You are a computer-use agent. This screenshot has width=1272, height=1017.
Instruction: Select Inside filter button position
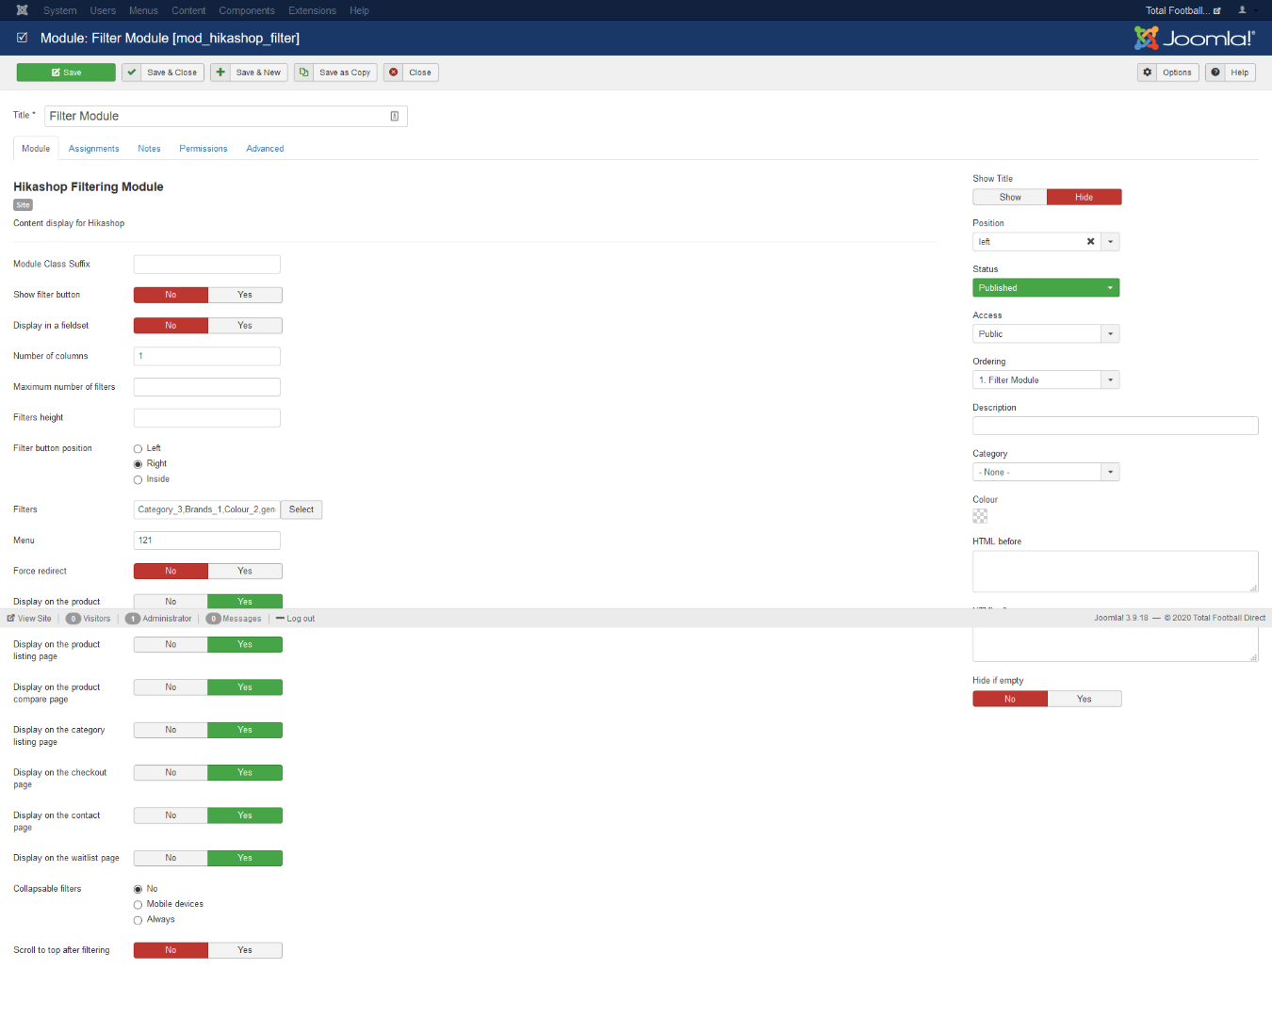coord(138,480)
